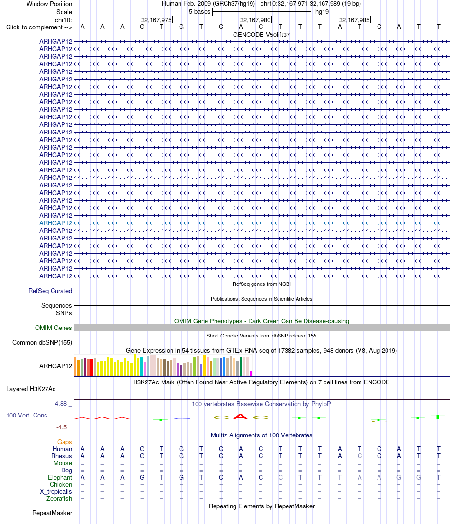The width and height of the screenshot is (450, 524).
Task: Select the Rhesus alignment row label
Action: 62,456
